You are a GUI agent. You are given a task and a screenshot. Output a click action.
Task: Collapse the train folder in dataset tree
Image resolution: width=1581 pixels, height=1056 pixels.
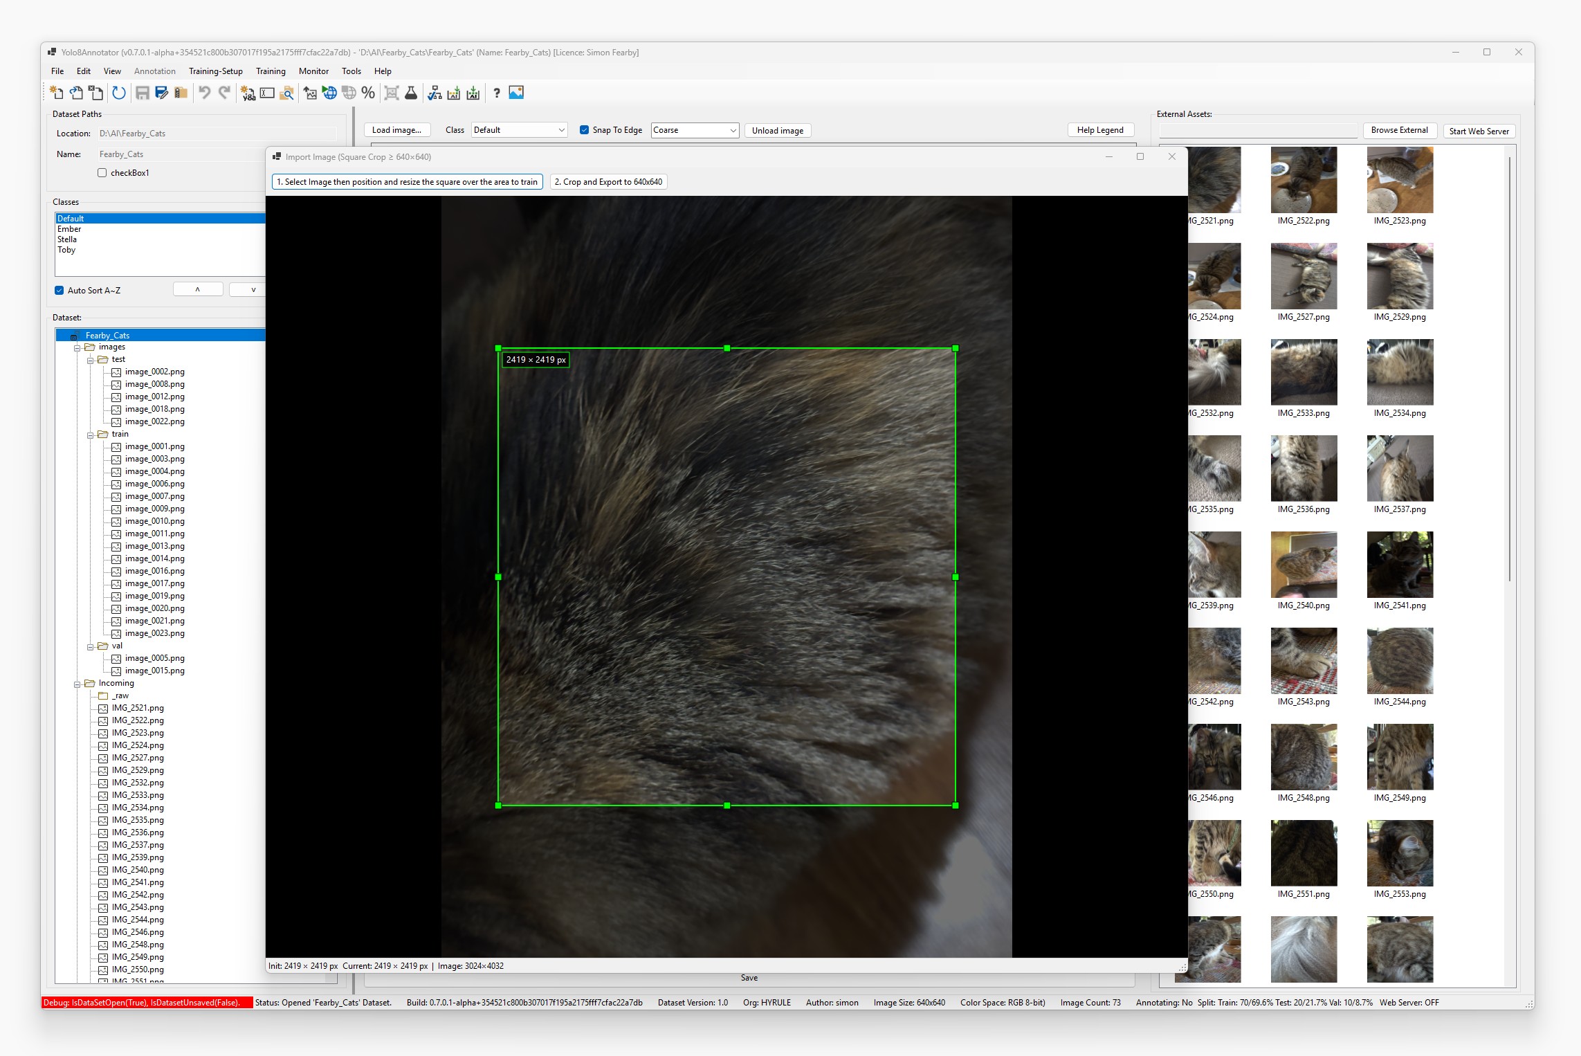point(91,435)
